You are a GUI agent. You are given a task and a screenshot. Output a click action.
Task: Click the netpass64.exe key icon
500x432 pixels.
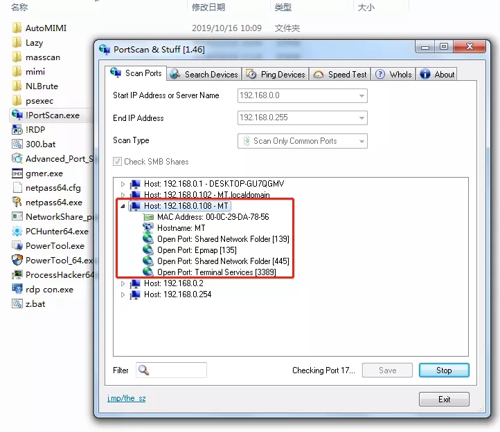17,203
